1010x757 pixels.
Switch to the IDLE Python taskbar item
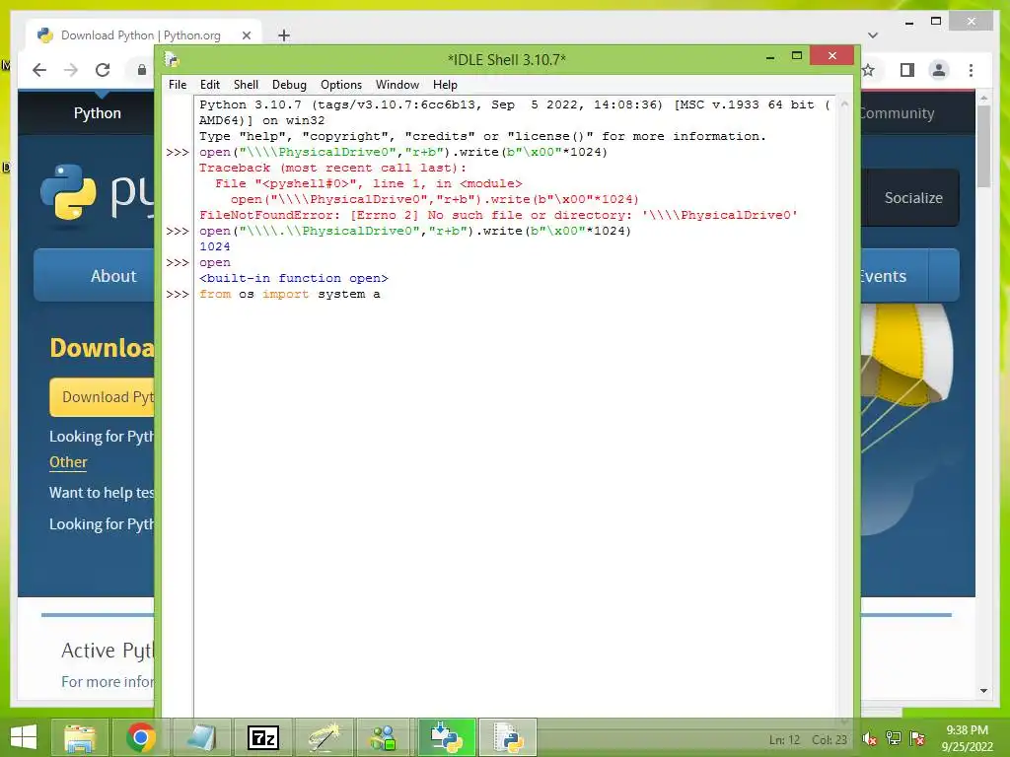(x=508, y=737)
